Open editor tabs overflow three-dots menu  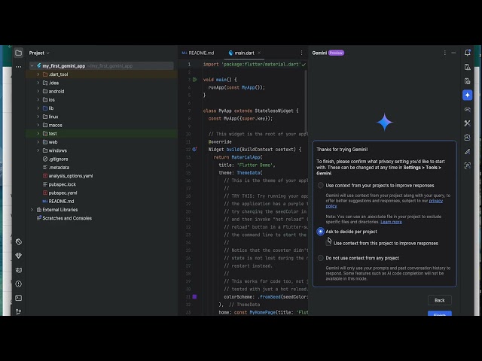[x=301, y=53]
